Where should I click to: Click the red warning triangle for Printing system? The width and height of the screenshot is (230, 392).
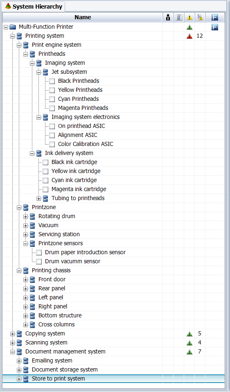(189, 36)
